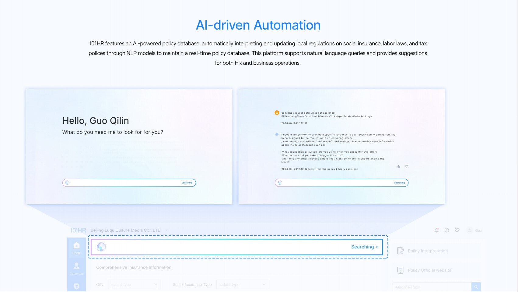Image resolution: width=518 pixels, height=292 pixels.
Task: Open the Social Insurance Type dropdown
Action: (x=242, y=284)
